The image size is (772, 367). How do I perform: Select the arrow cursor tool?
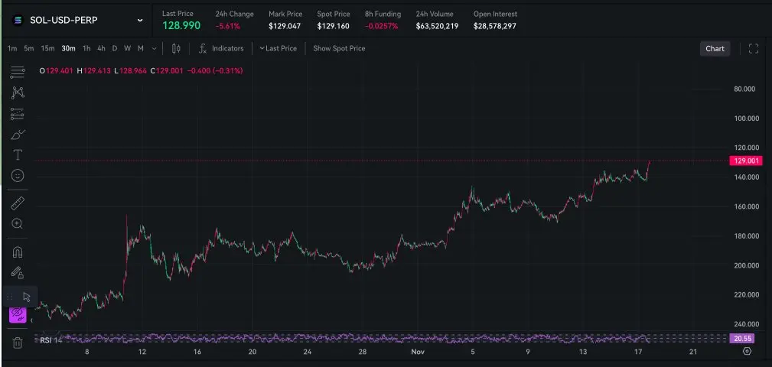coord(27,297)
